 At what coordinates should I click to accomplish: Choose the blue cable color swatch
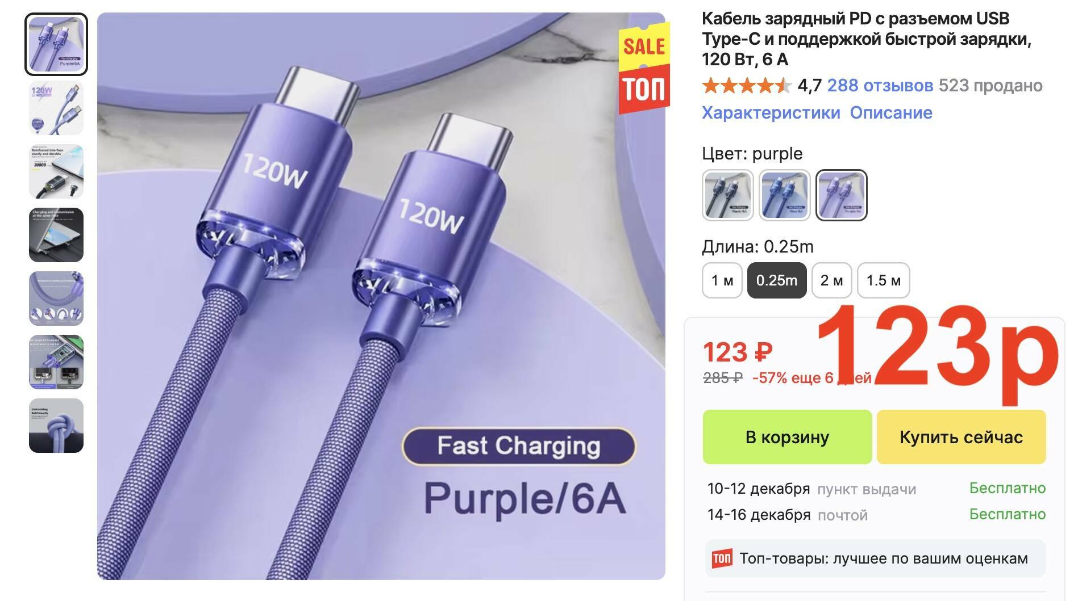785,195
